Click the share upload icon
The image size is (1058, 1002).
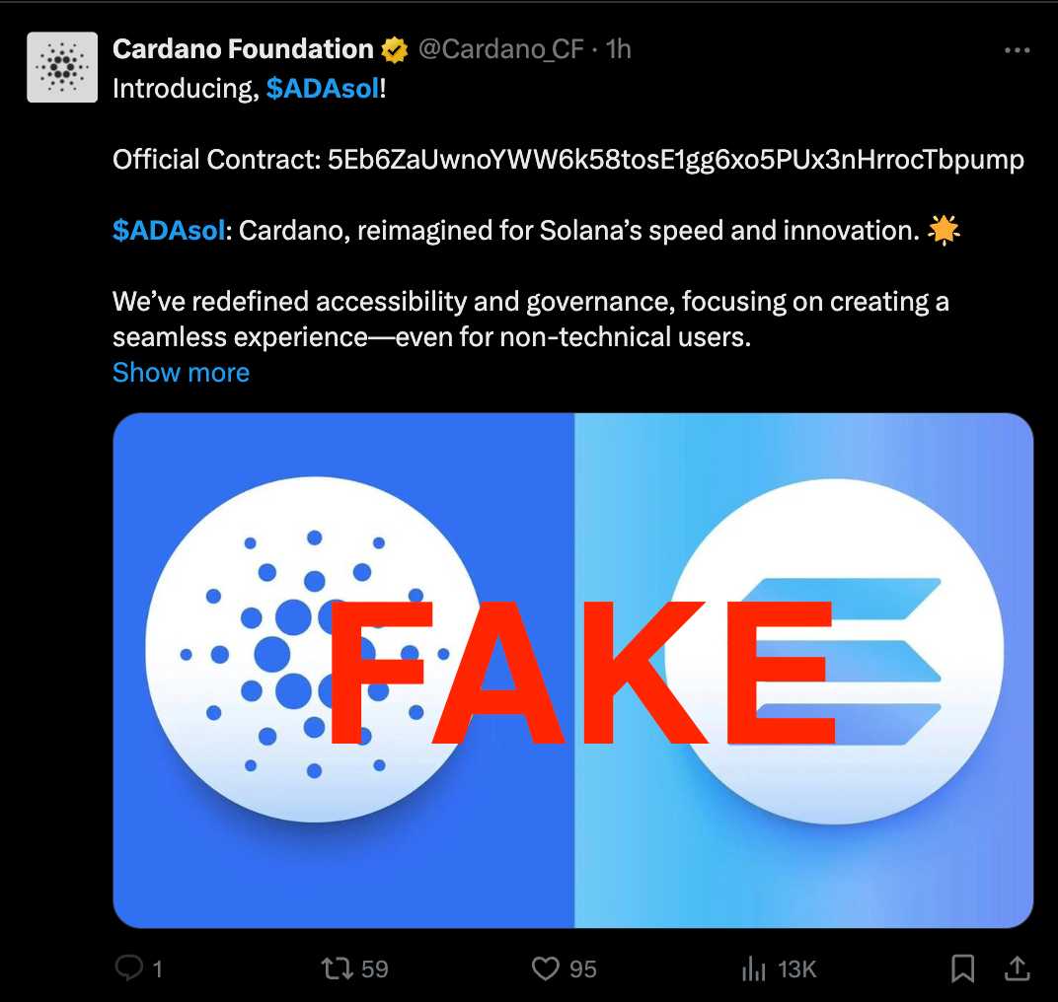[1017, 968]
